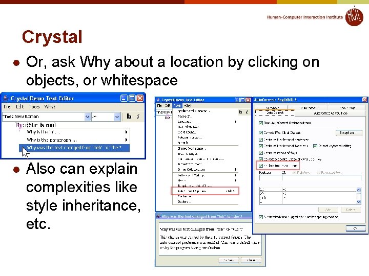The width and height of the screenshot is (369, 276).
Task: Choose 'Why was the text changed' context item
Action: pyautogui.click(x=74, y=148)
